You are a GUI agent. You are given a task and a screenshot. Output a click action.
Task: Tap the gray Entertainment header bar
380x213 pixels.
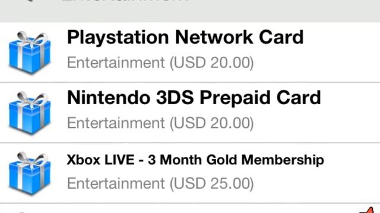(x=190, y=11)
